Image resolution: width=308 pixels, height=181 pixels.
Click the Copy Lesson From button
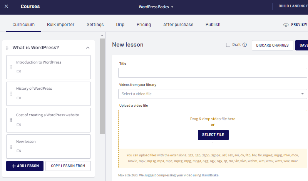(x=68, y=166)
